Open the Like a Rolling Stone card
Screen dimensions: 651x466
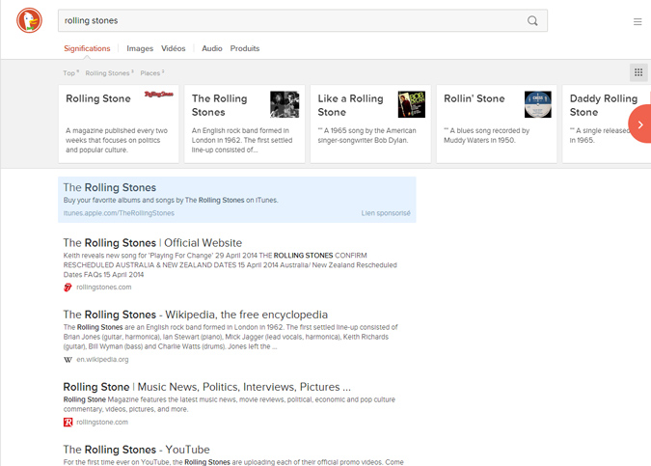point(370,123)
